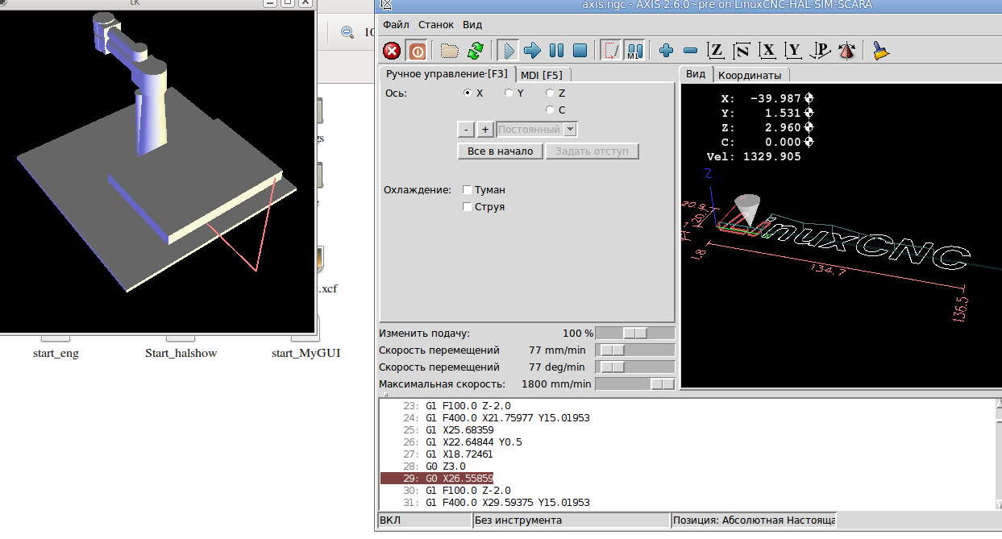Adjust the Максимальная скорость slider
1002x539 pixels.
[x=635, y=384]
